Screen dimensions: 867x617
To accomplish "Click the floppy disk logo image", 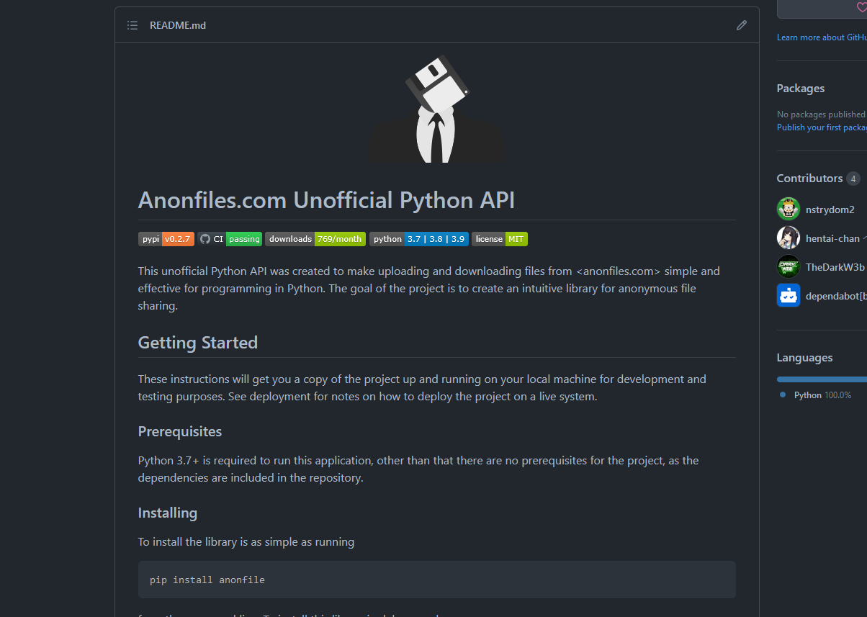I will coord(436,108).
